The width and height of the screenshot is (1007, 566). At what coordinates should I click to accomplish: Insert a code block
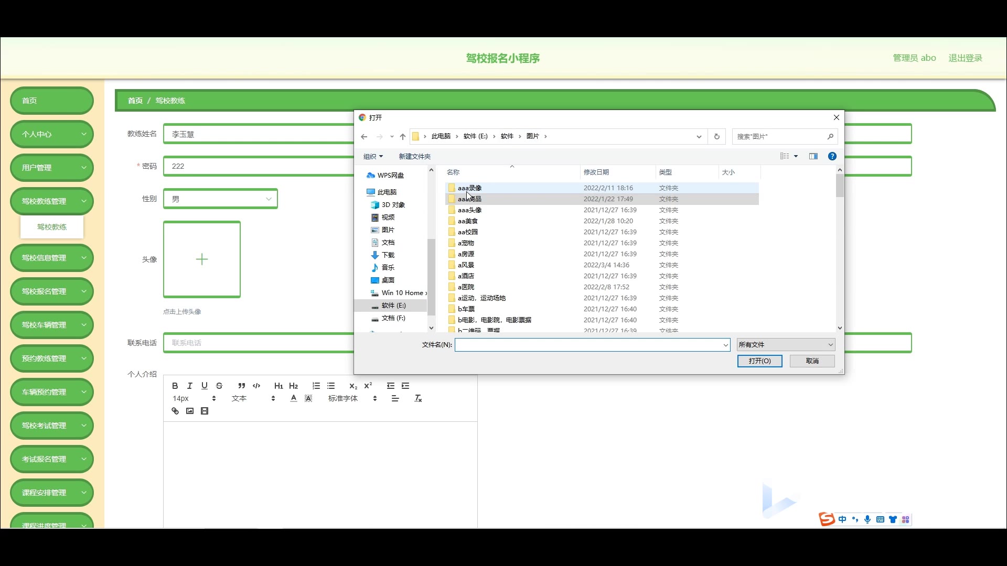[x=256, y=386]
